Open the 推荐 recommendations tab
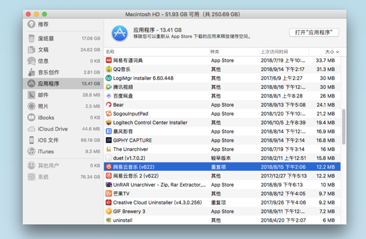 43,24
